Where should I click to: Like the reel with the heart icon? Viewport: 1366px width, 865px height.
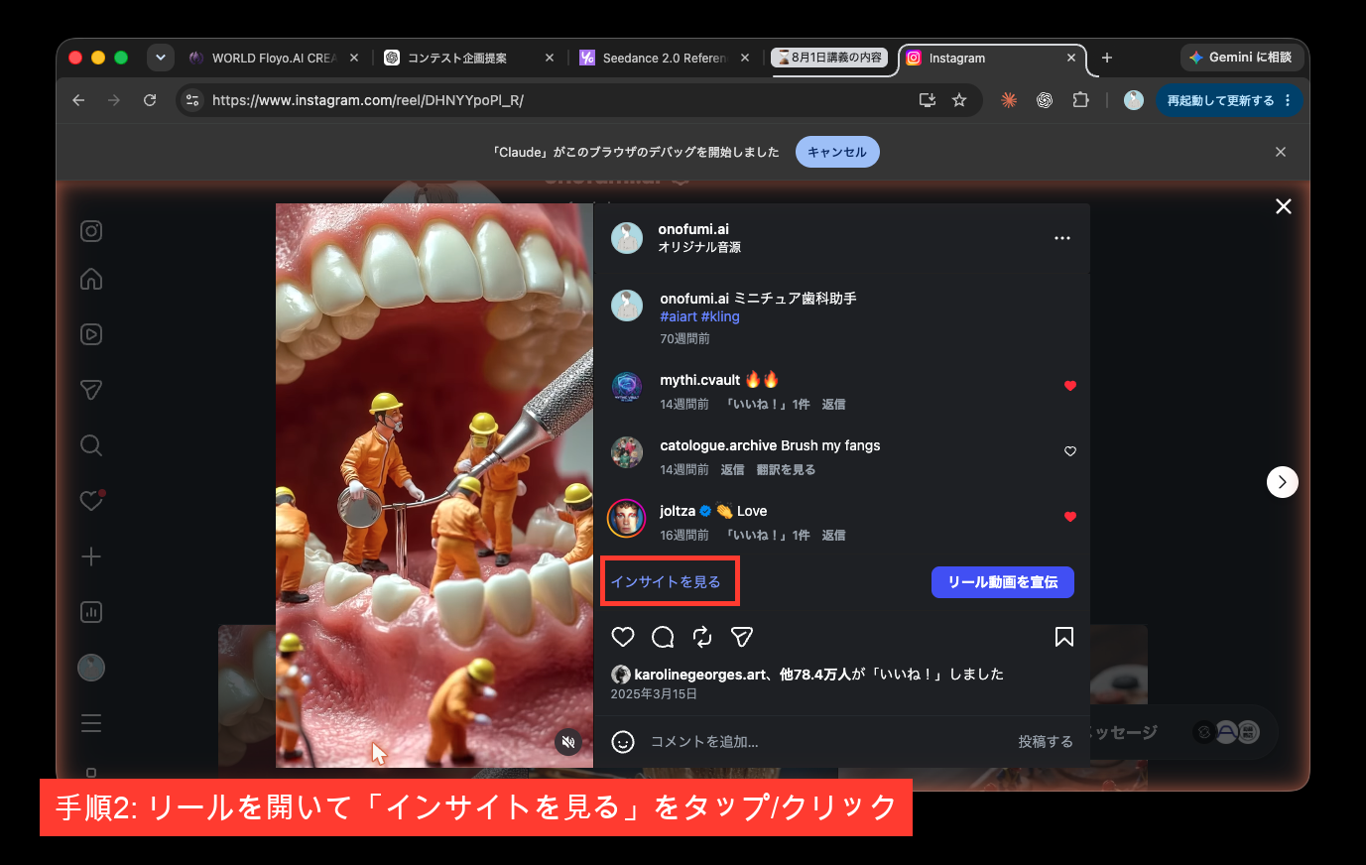(623, 637)
